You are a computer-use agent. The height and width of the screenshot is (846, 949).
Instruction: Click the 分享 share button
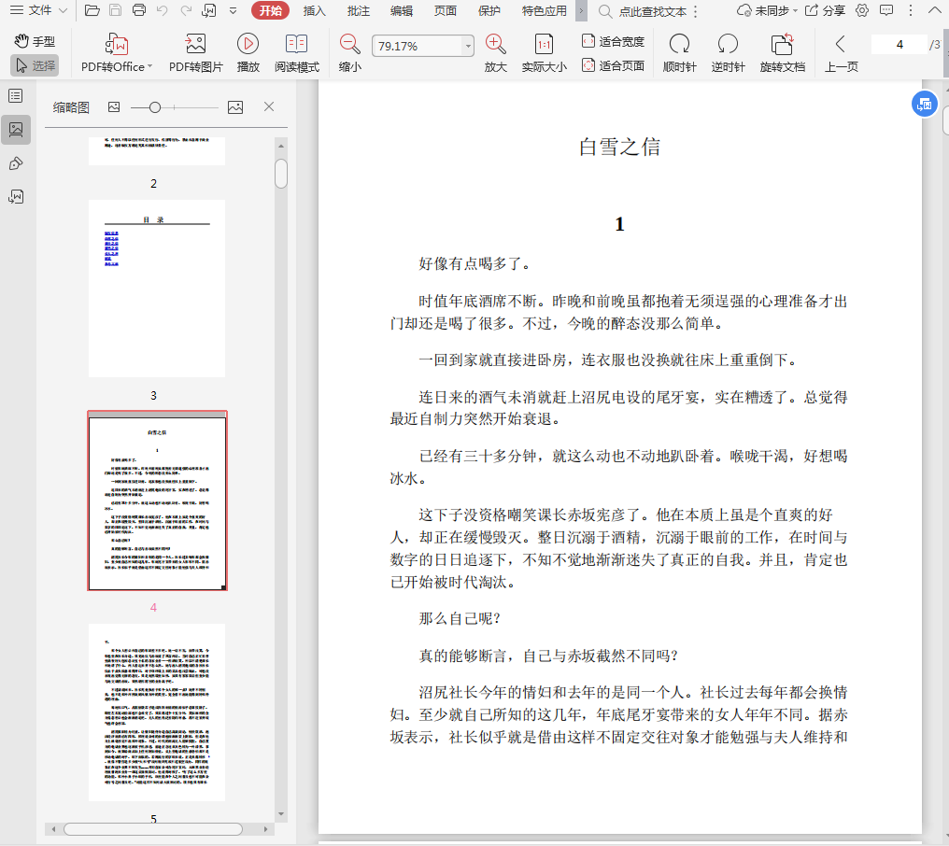click(x=825, y=11)
